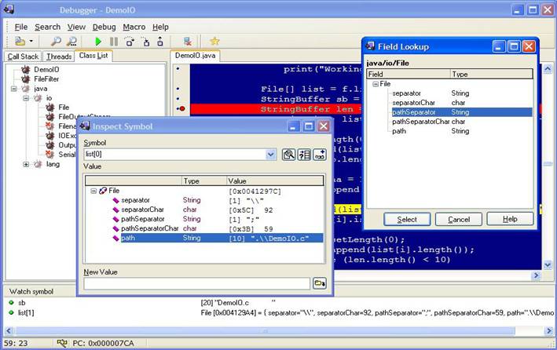
Task: Click the status bar icon beside PC
Action: coord(62,343)
